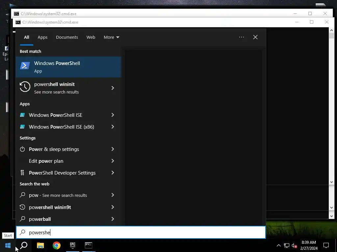Maximize the front cmd.exe window
Image resolution: width=337 pixels, height=252 pixels.
click(x=312, y=22)
